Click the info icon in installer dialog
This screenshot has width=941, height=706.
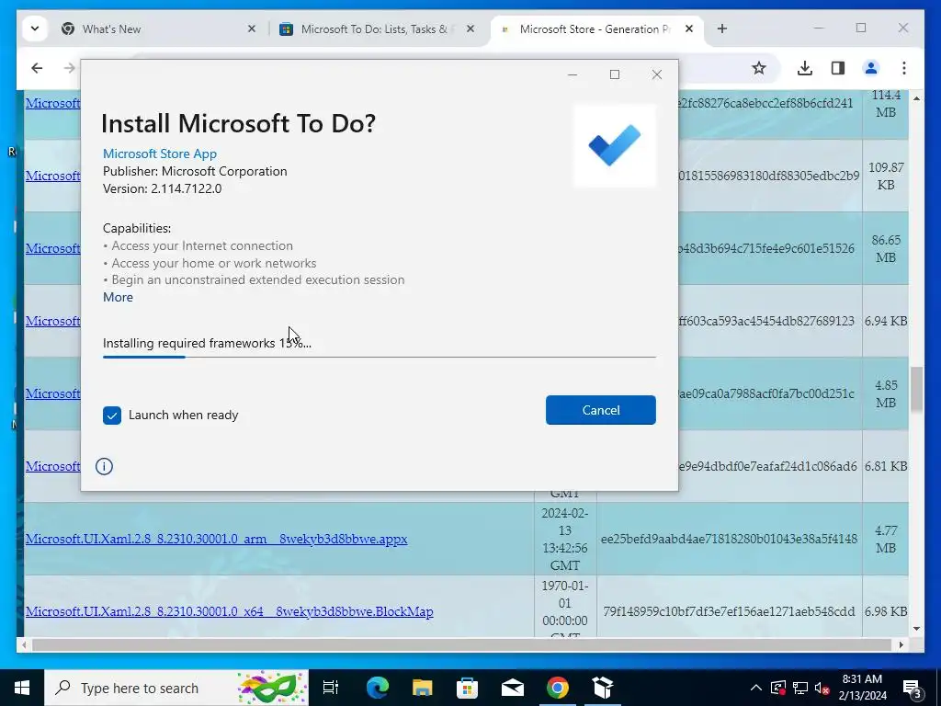[104, 466]
